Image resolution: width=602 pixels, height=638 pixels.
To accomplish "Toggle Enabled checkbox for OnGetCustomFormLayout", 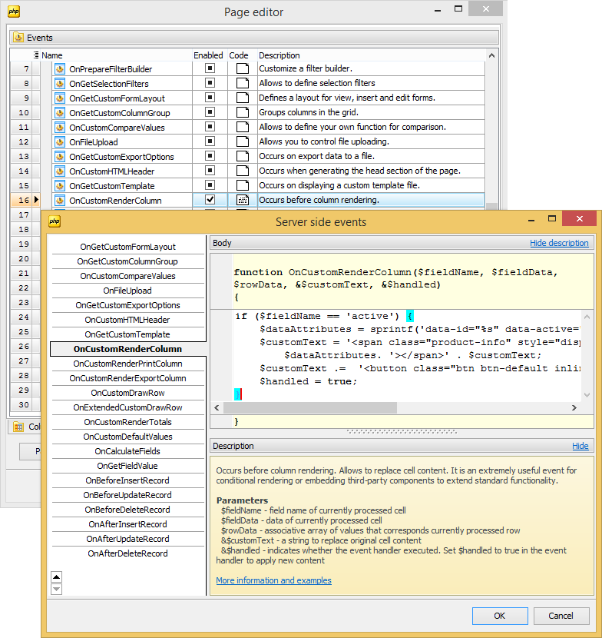I will 210,98.
